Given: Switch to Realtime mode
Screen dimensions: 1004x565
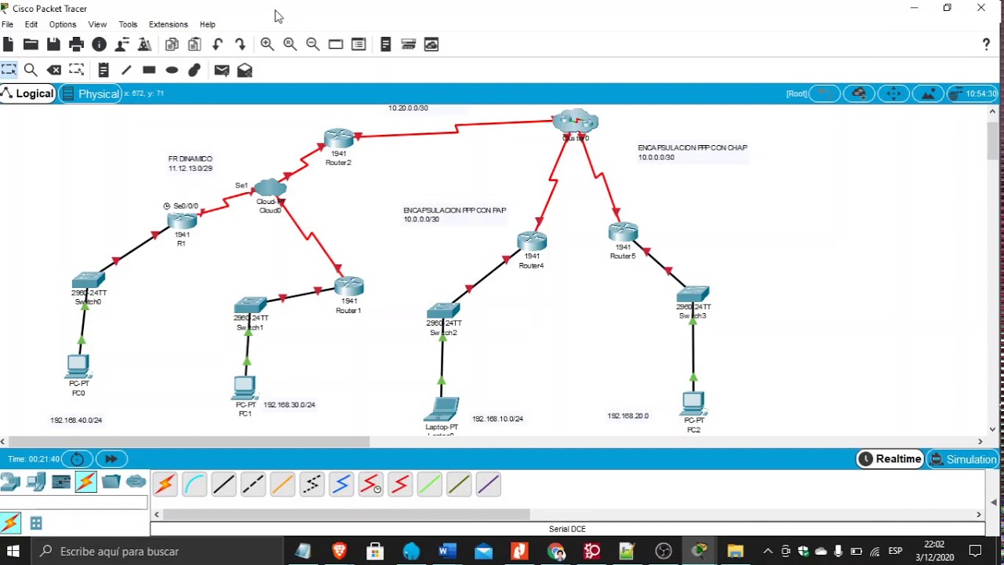Looking at the screenshot, I should (x=889, y=459).
